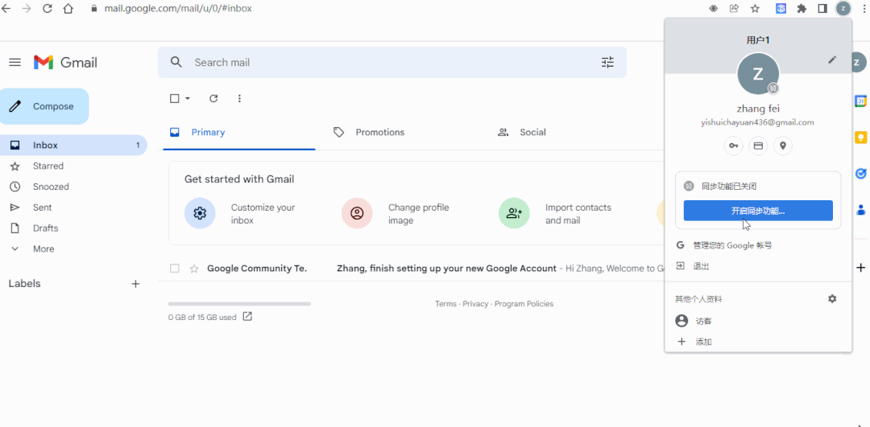Switch to the Social tab

pyautogui.click(x=532, y=133)
